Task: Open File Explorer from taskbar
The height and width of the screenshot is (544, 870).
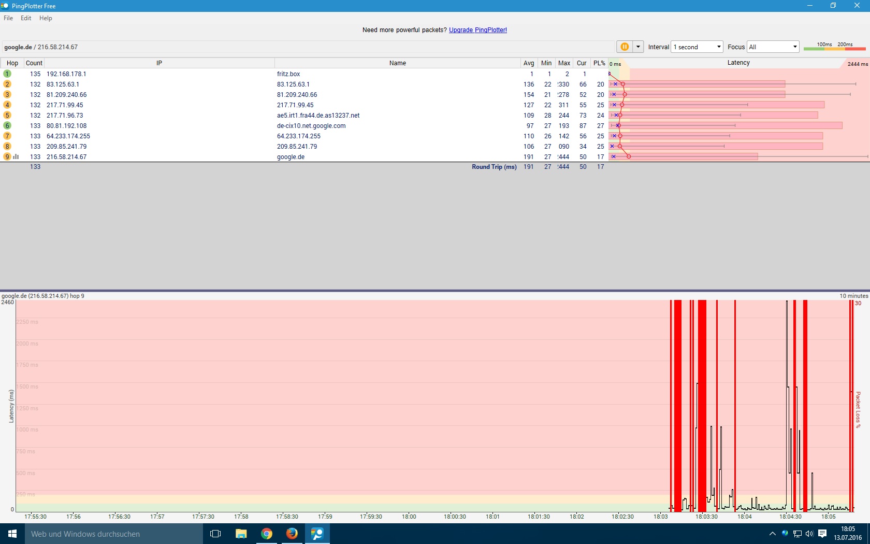Action: click(241, 534)
